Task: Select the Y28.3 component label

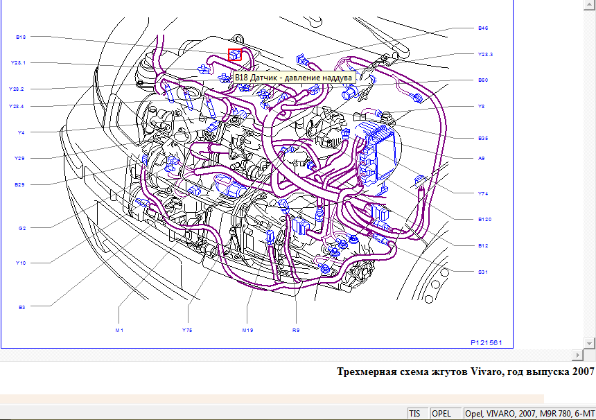Action: point(485,54)
